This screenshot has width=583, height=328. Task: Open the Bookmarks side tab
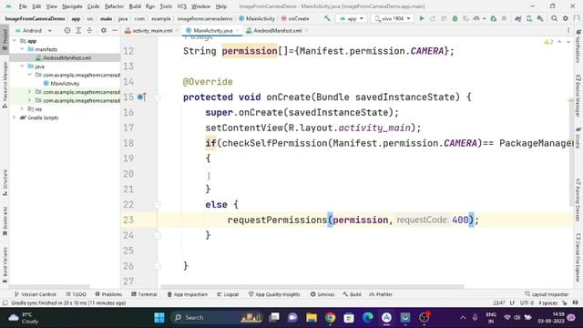point(5,221)
